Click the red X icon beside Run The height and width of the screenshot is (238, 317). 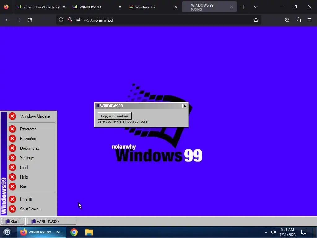coord(12,187)
